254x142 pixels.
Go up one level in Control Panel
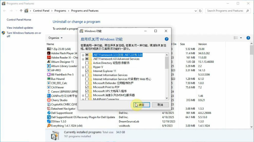pyautogui.click(x=21, y=11)
